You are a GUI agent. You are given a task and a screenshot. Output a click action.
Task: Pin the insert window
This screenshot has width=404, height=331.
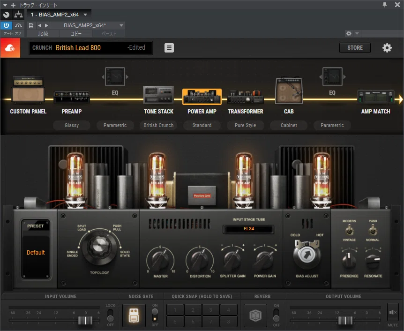385,5
